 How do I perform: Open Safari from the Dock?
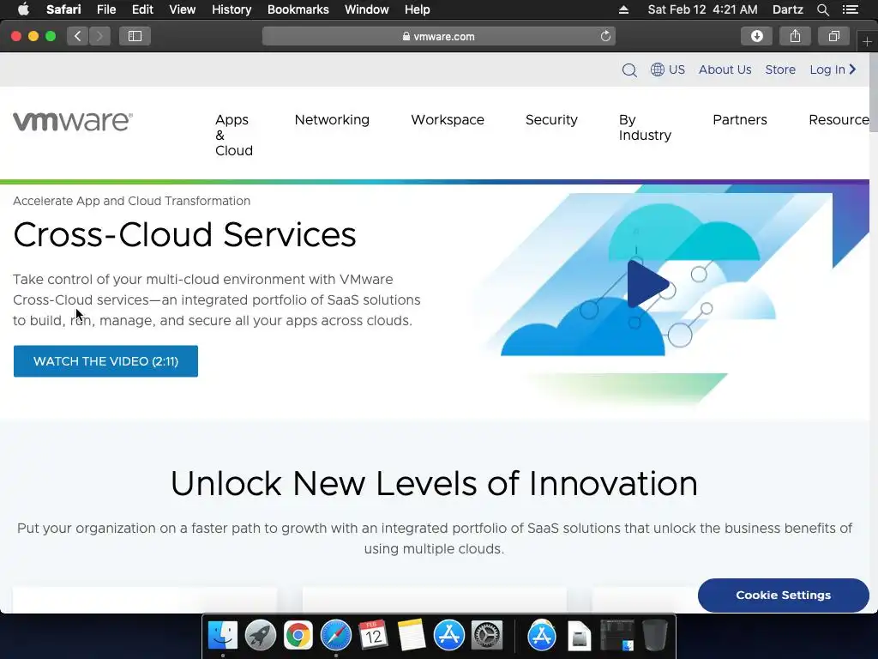point(336,636)
